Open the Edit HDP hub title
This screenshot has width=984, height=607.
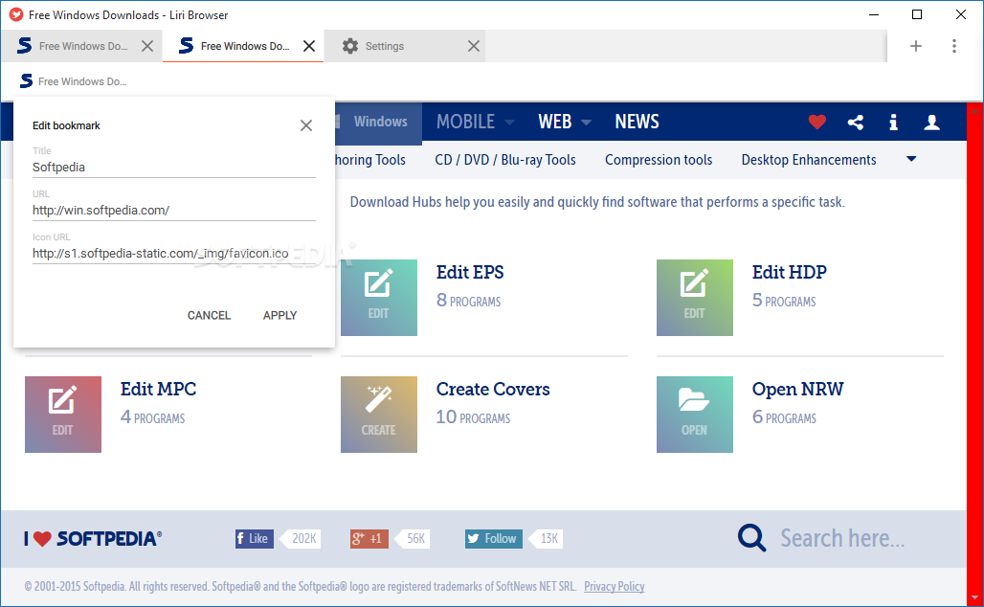(x=790, y=273)
